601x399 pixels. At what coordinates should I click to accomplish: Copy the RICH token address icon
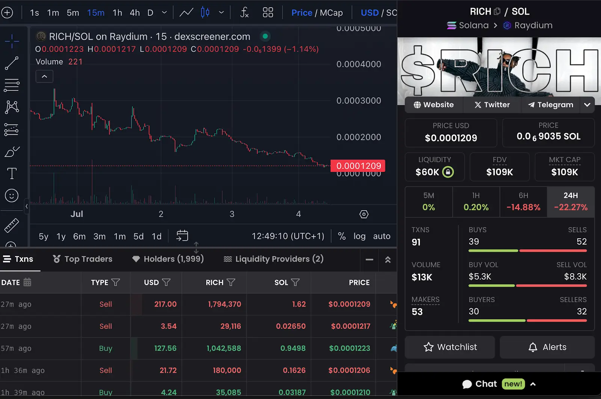pos(497,11)
